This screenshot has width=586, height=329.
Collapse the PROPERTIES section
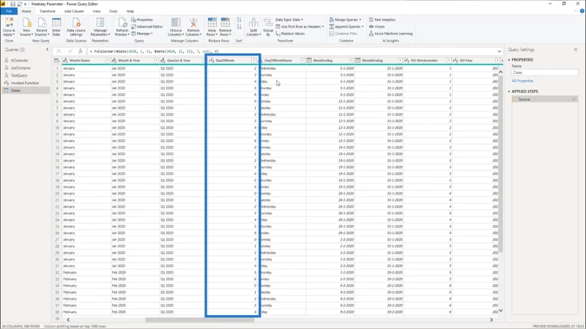508,60
